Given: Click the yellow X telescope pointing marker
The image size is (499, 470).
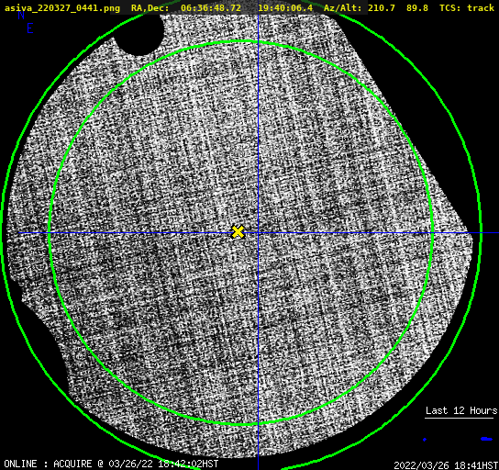Looking at the screenshot, I should coord(238,232).
